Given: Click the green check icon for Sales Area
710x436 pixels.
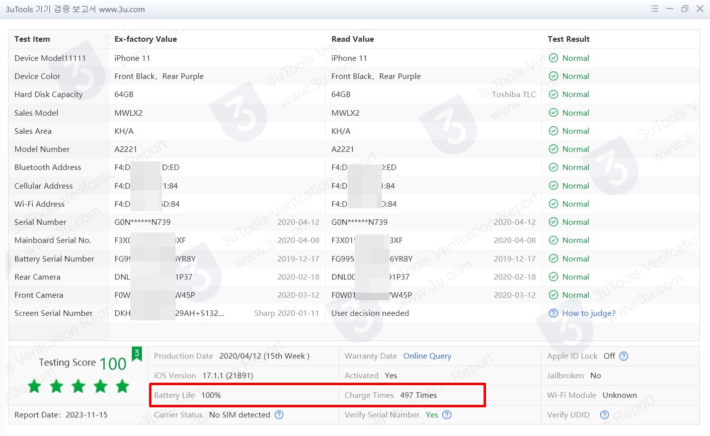Looking at the screenshot, I should (554, 131).
